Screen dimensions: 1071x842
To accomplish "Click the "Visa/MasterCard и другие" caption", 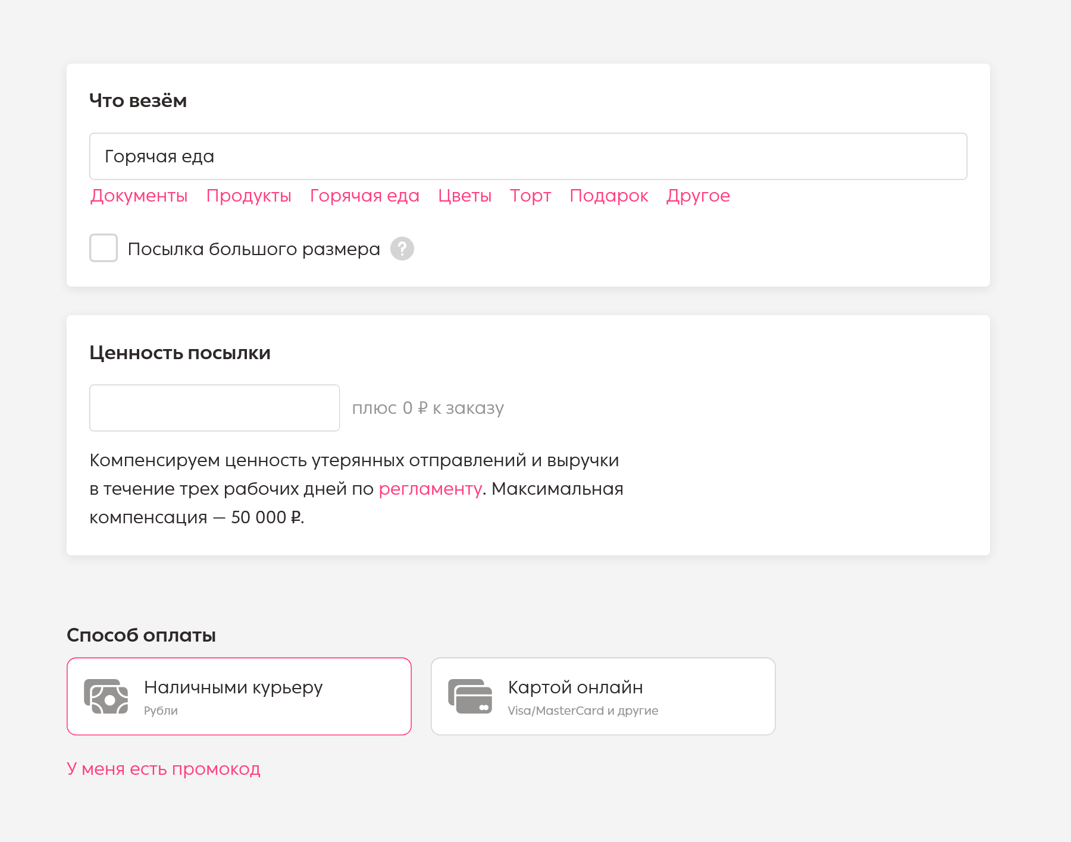I will 583,711.
